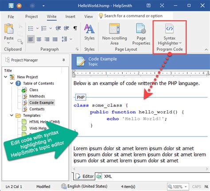Open the numbered list style dropdown
The width and height of the screenshot is (210, 191).
tap(51, 28)
